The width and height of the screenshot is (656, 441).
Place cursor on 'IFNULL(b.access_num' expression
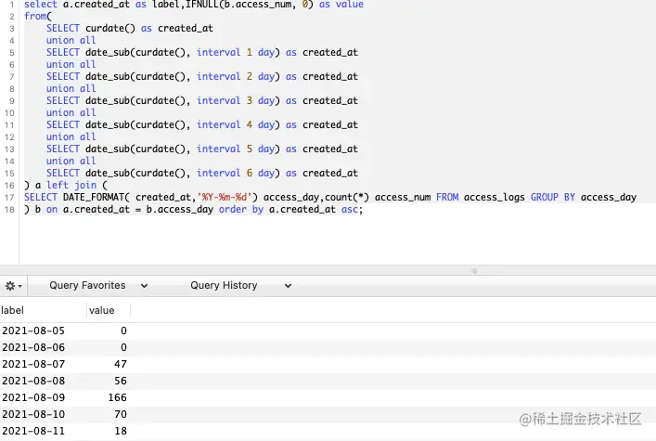pos(238,5)
